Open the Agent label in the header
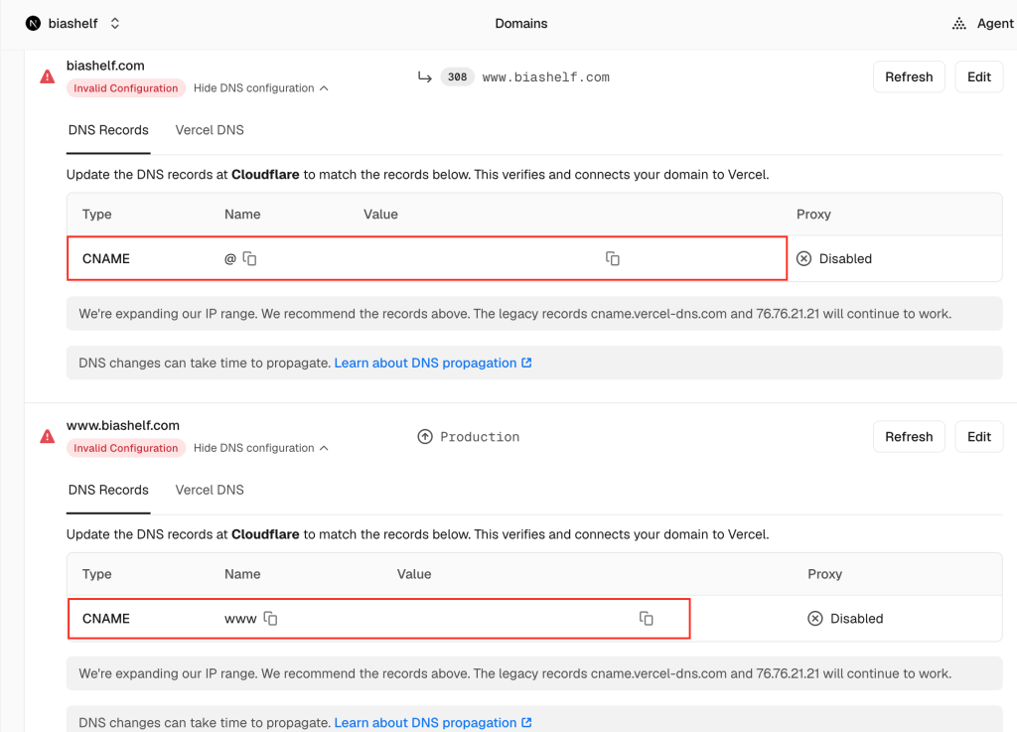Image resolution: width=1017 pixels, height=732 pixels. (995, 24)
